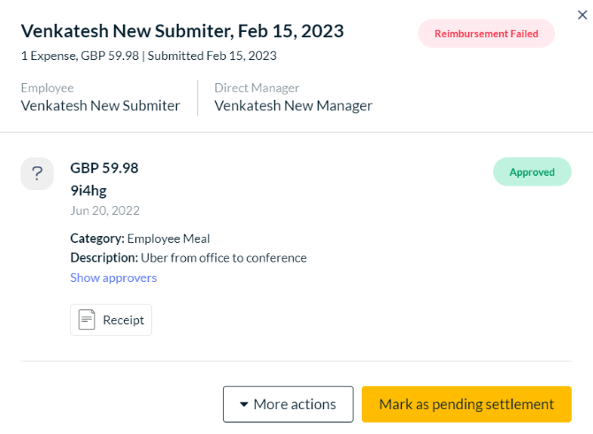The width and height of the screenshot is (593, 434).
Task: Click employee name Venkatesh New Submiter
Action: tap(100, 106)
